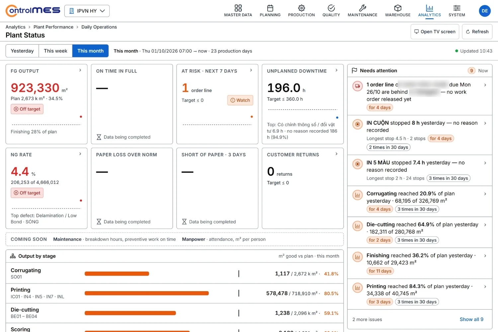Click the Show all 9 link
The width and height of the screenshot is (498, 332).
point(471,319)
